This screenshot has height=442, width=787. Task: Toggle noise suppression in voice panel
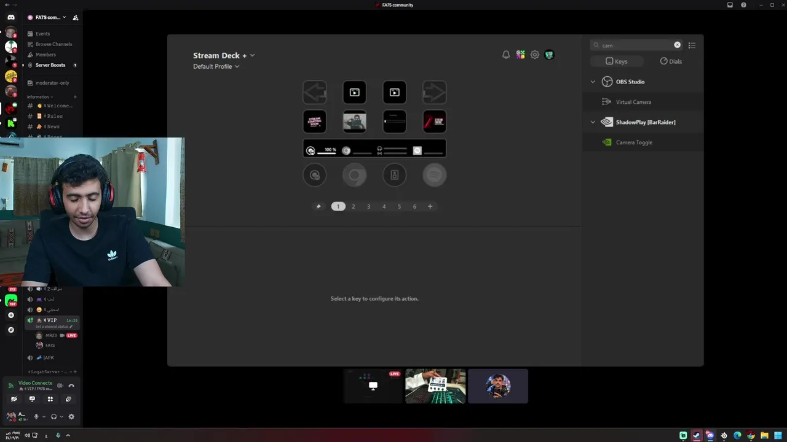point(60,386)
